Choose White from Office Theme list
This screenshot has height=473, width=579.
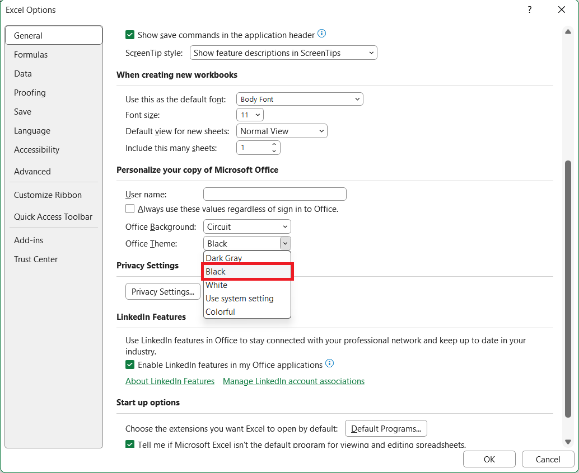[x=247, y=285]
